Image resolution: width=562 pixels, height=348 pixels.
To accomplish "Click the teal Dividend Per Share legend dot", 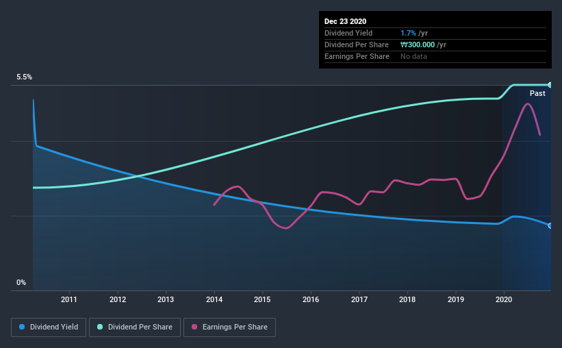I will coord(100,327).
